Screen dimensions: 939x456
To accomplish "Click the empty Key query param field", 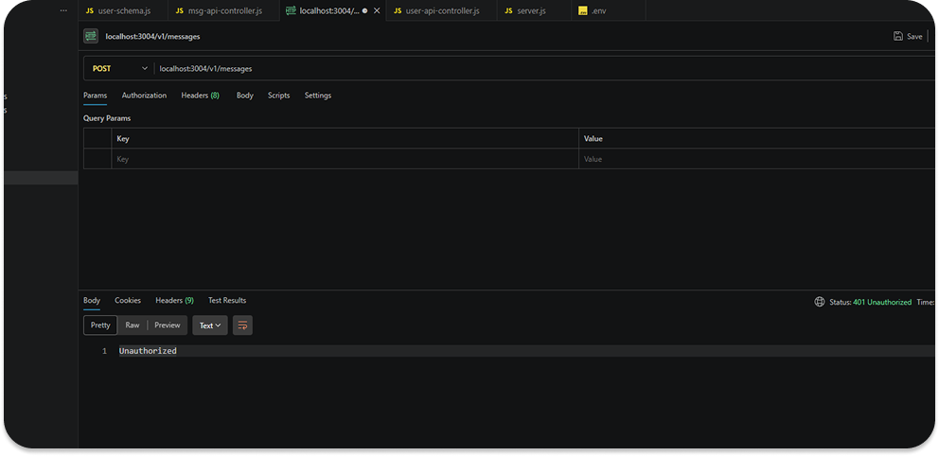I will point(345,159).
